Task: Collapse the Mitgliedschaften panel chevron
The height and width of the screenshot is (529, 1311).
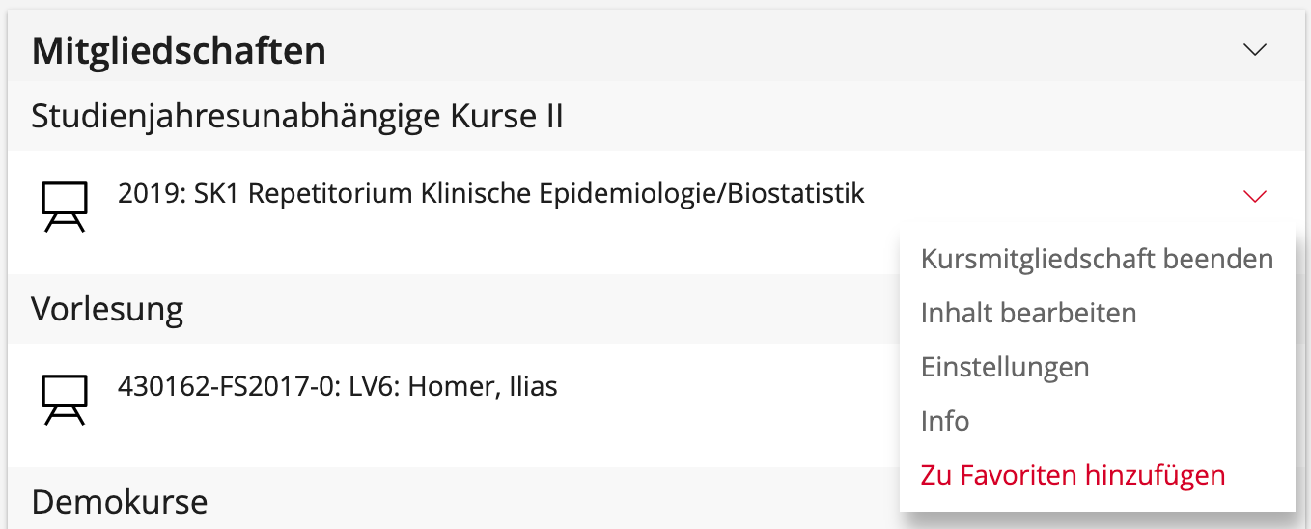Action: pos(1254,50)
